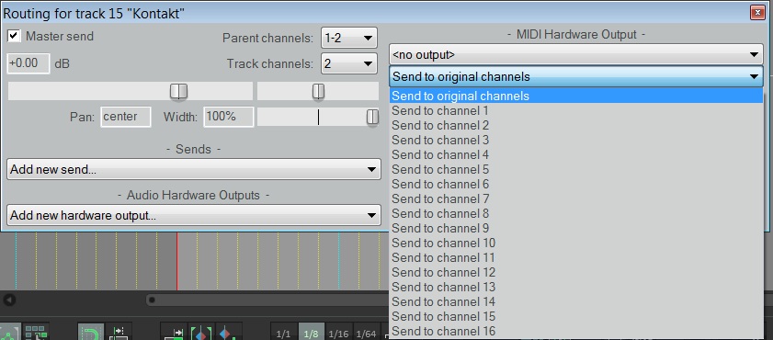Toggle the envelope points toolbar icon
The width and height of the screenshot is (773, 340).
click(x=10, y=332)
